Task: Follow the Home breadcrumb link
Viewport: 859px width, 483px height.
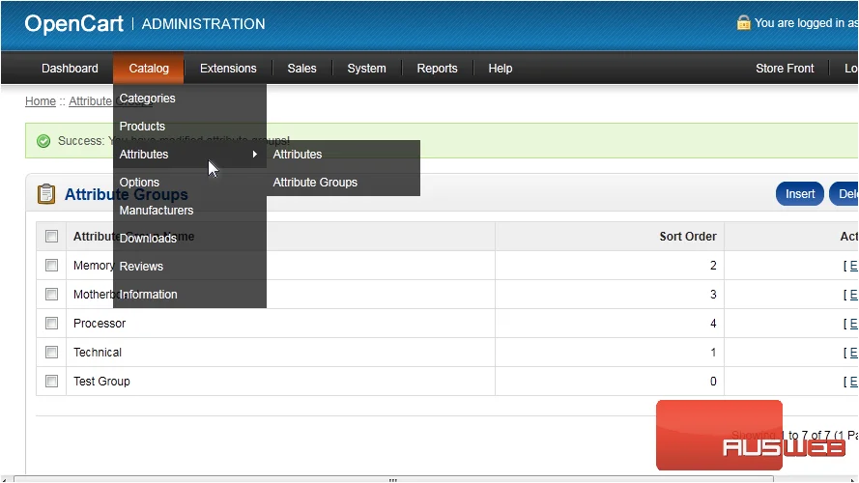Action: (41, 101)
